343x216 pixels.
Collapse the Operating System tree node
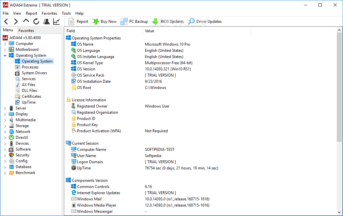click(5, 55)
